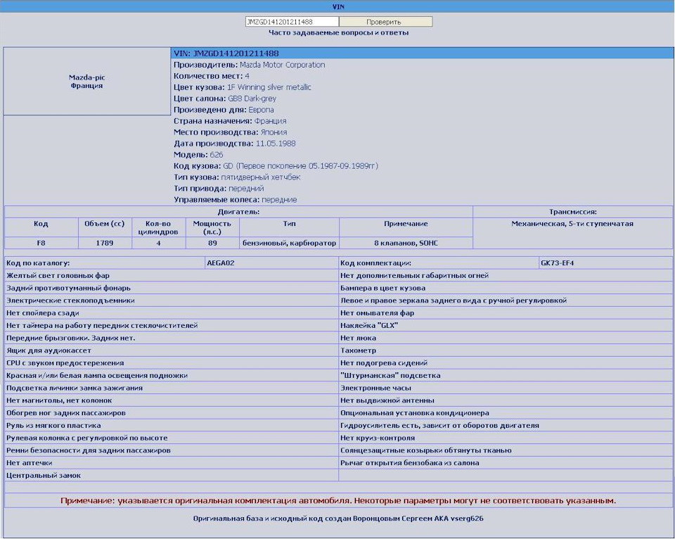Click the red Примечание note text
The height and width of the screenshot is (539, 675).
pyautogui.click(x=338, y=501)
